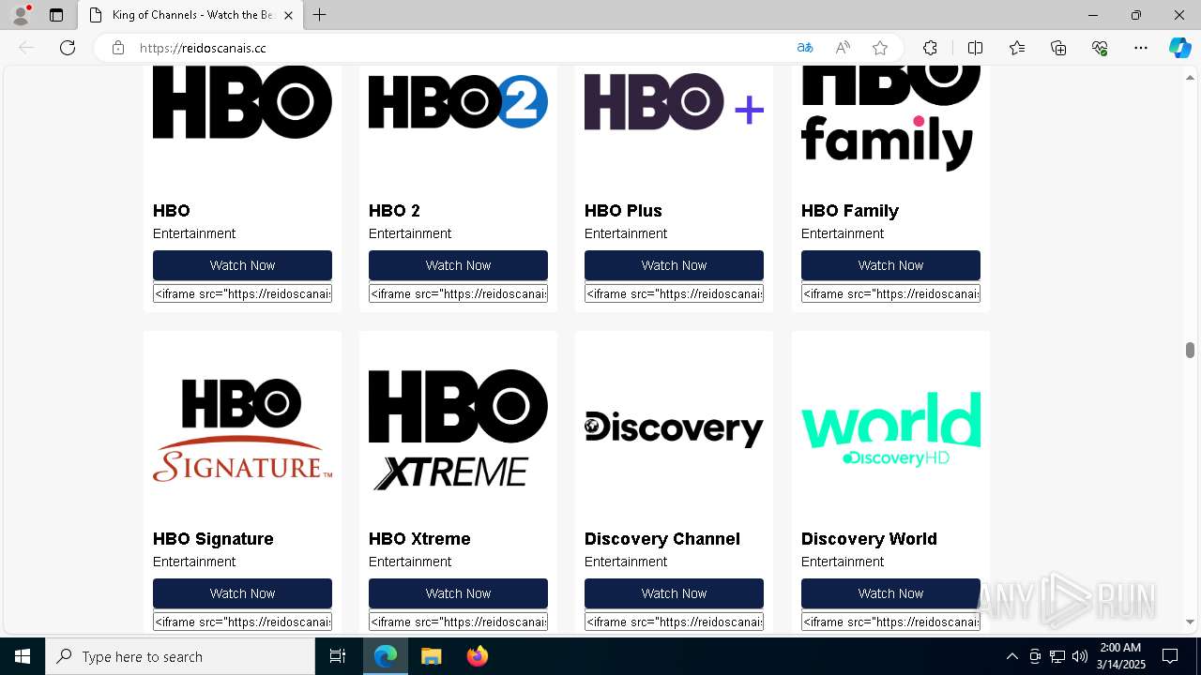1201x675 pixels.
Task: View site information lock icon
Action: tap(118, 48)
